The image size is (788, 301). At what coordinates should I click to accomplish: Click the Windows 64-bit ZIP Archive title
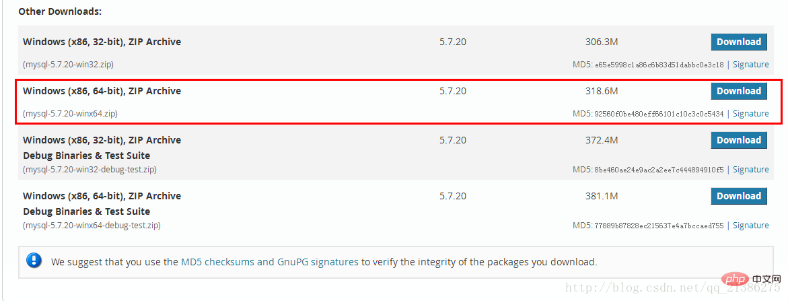point(102,91)
